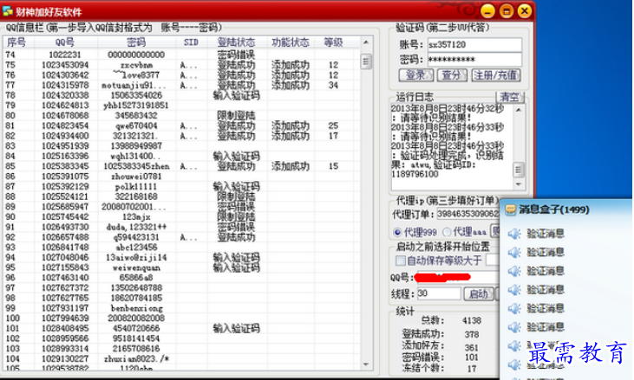The image size is (634, 380).
Task: Select row with password weiwenquan
Action: 181,267
